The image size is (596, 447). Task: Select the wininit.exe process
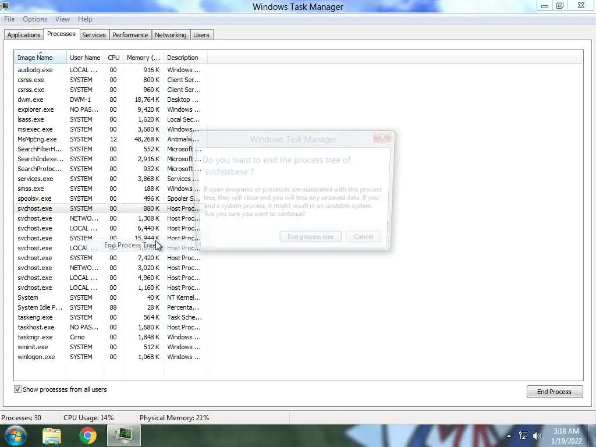pos(110,347)
